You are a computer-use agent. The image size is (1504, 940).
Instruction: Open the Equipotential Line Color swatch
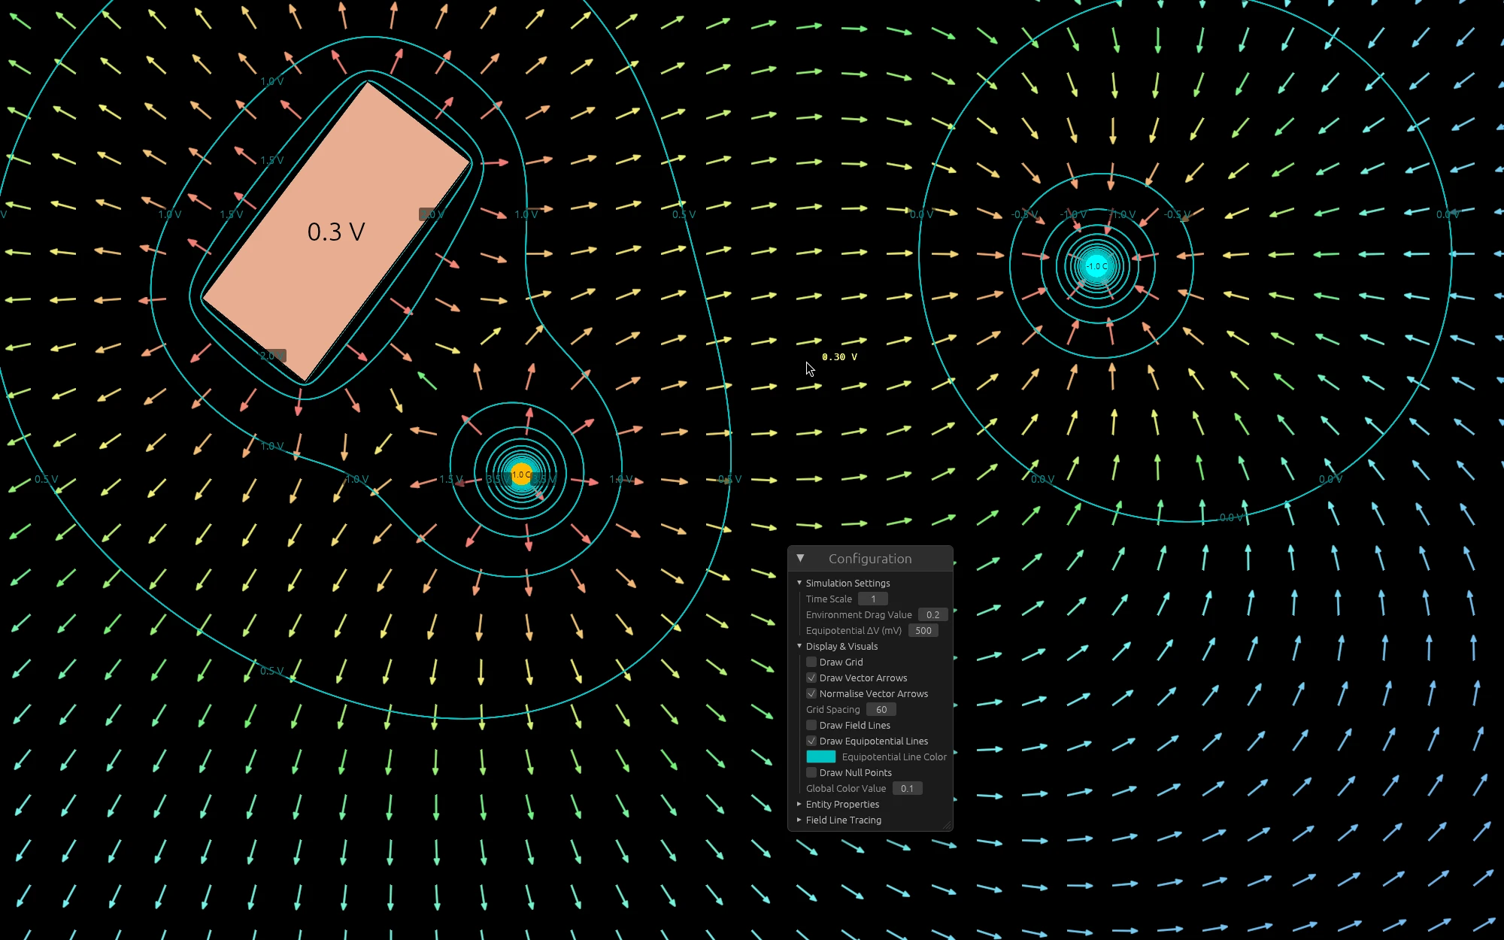[821, 757]
